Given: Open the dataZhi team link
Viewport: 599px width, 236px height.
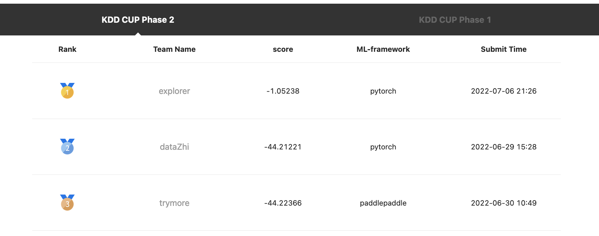Looking at the screenshot, I should click(174, 147).
